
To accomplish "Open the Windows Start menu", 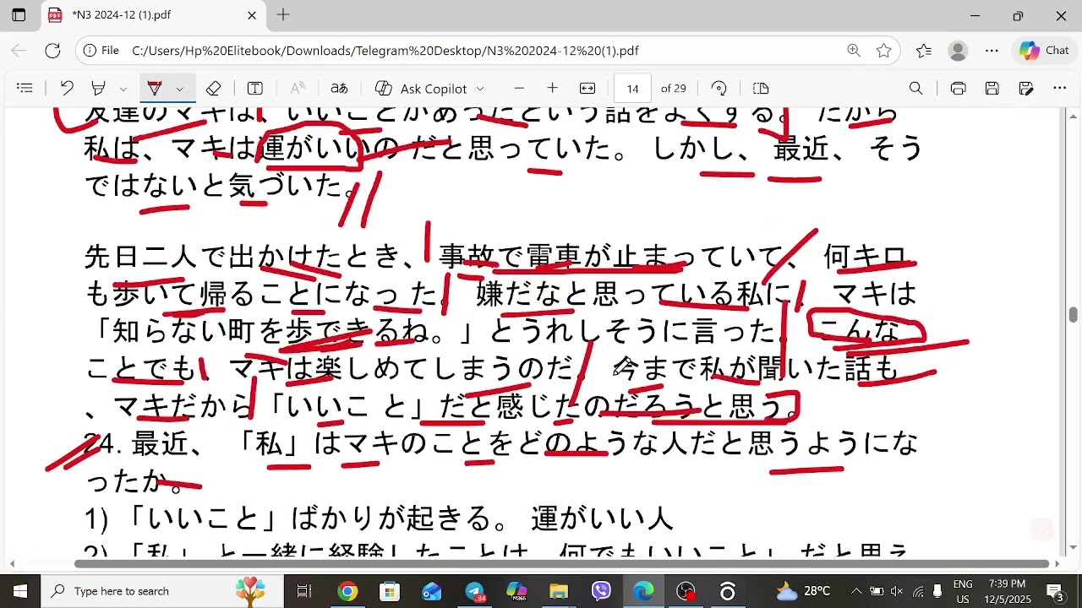I will pyautogui.click(x=20, y=591).
